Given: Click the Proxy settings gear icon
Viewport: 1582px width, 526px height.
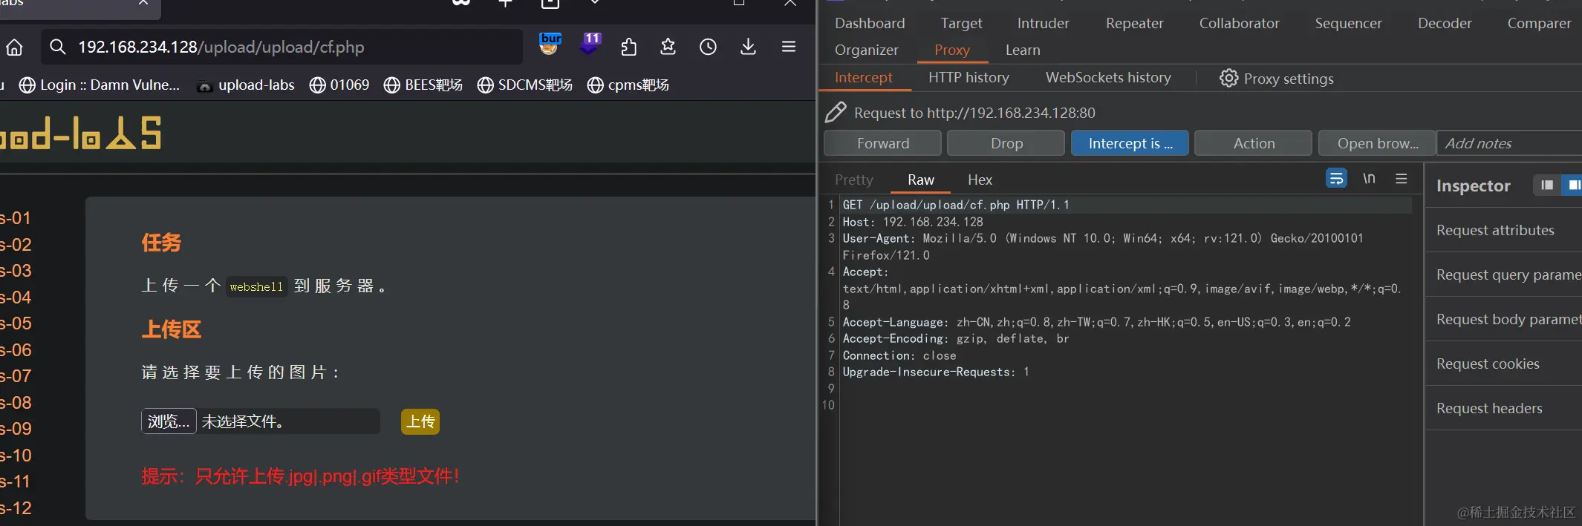Looking at the screenshot, I should (x=1228, y=78).
